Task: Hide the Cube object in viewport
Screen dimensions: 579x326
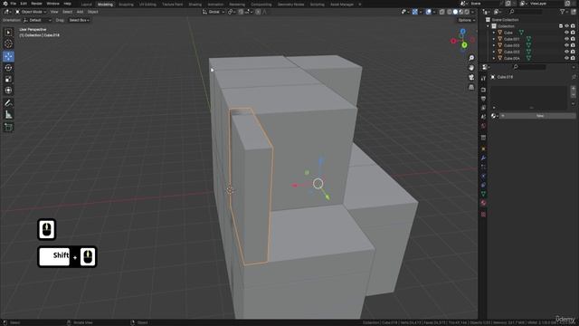Action: [566, 33]
